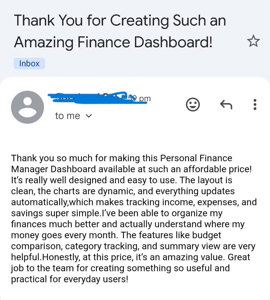Screen dimensions: 270x300
Task: Reply using the curved arrow icon
Action: [226, 105]
